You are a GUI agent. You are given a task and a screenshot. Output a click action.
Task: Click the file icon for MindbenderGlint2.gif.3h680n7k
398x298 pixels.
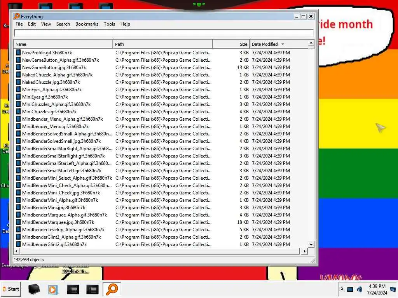[18, 244]
